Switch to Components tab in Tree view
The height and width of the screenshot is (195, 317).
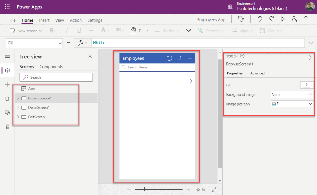point(51,67)
